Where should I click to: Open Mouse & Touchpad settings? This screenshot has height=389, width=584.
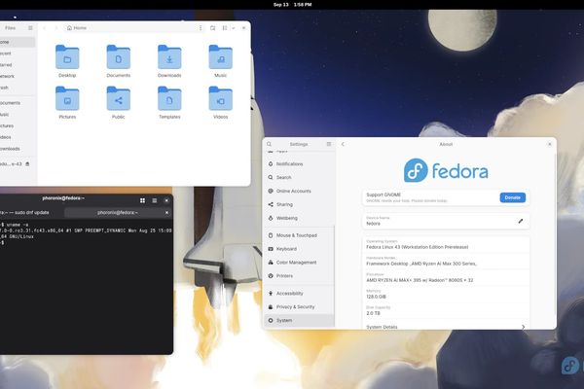coord(299,235)
